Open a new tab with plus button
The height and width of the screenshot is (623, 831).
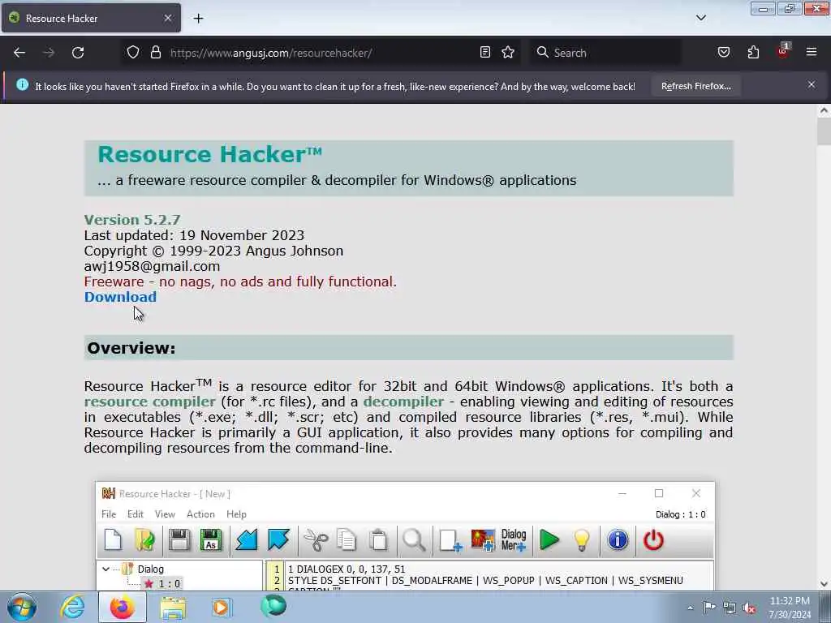click(x=198, y=19)
